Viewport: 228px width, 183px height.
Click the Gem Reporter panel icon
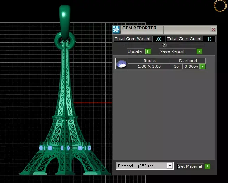click(x=116, y=30)
